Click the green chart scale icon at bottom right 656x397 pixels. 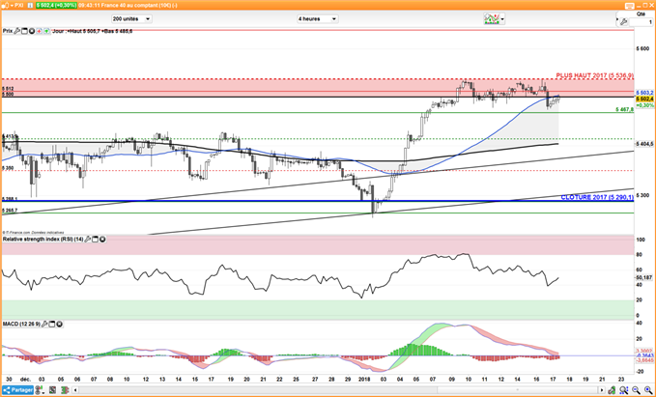point(612,390)
